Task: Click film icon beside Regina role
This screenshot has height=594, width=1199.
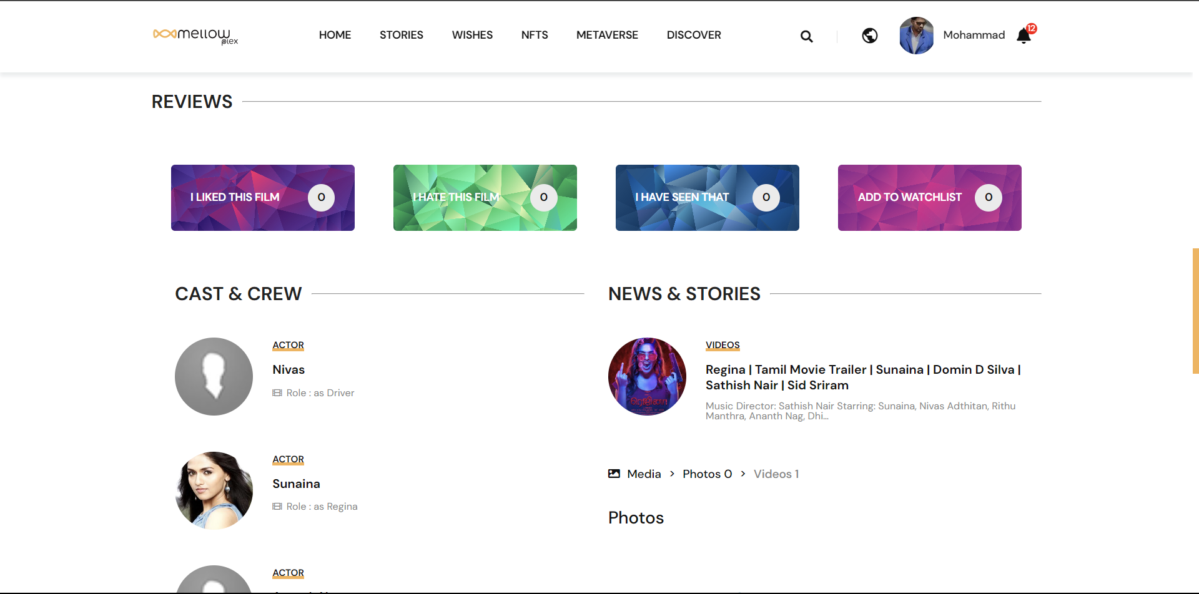Action: point(277,507)
